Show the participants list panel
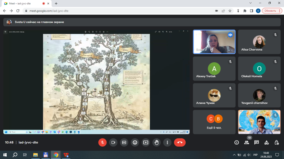 (247, 142)
